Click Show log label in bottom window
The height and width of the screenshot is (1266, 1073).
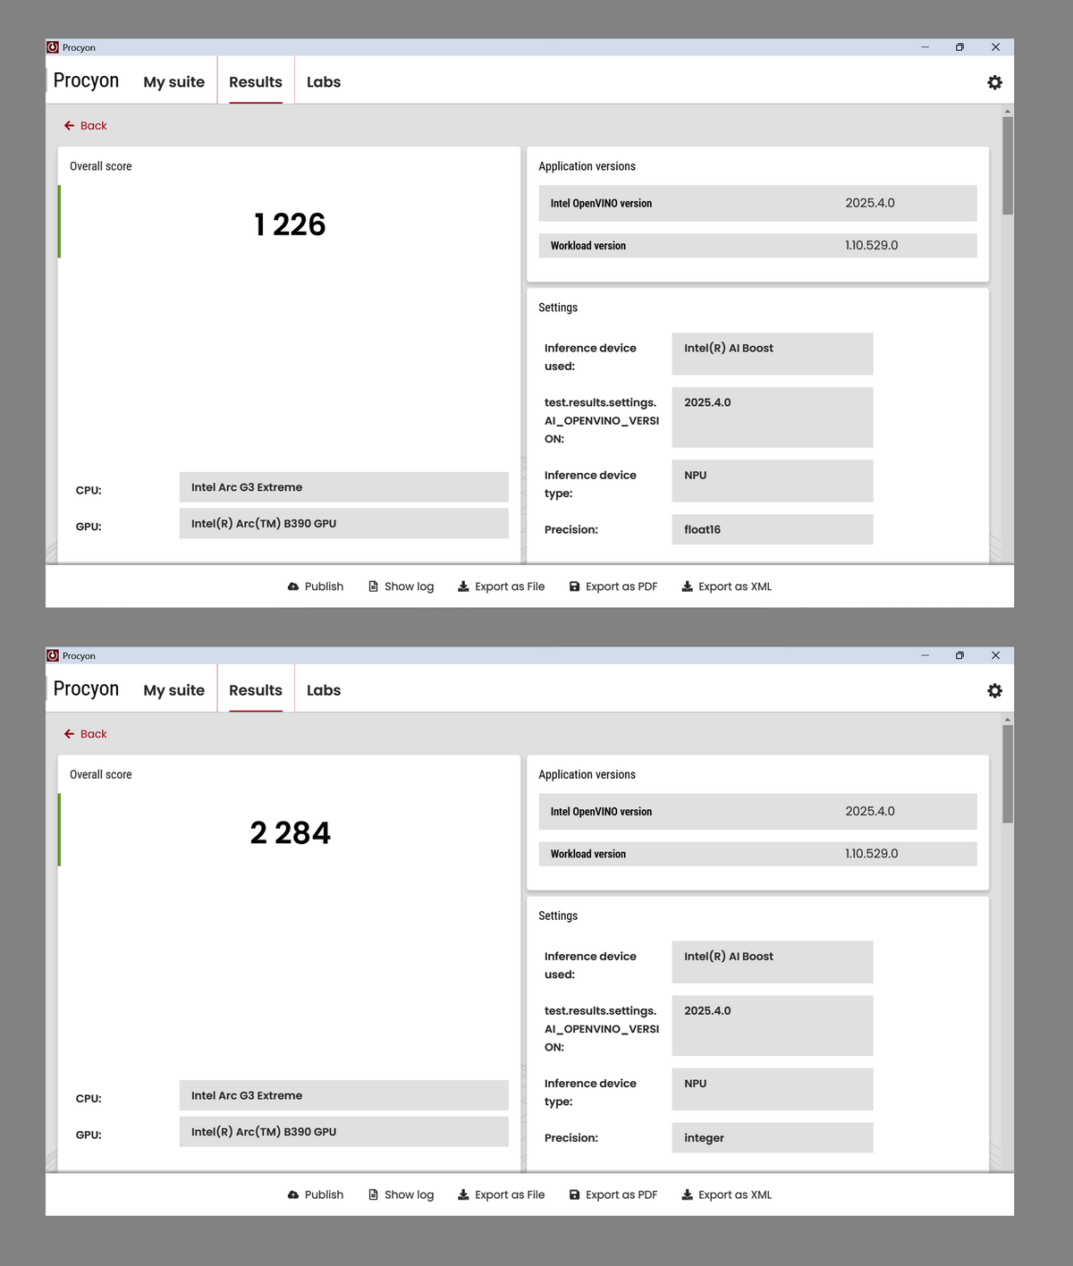point(409,1194)
